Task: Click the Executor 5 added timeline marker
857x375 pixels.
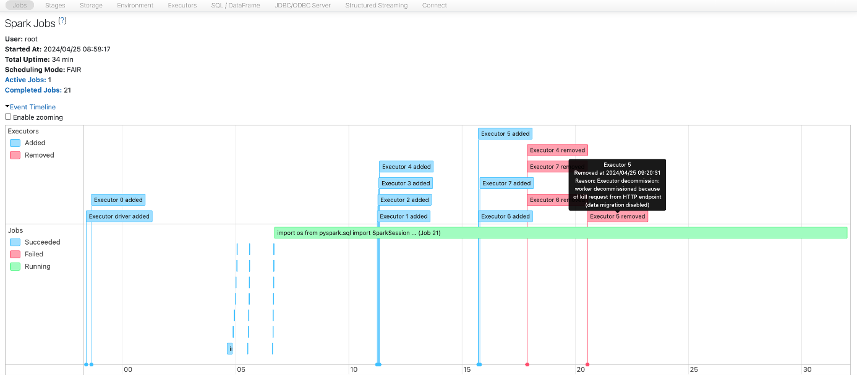Action: [x=505, y=133]
